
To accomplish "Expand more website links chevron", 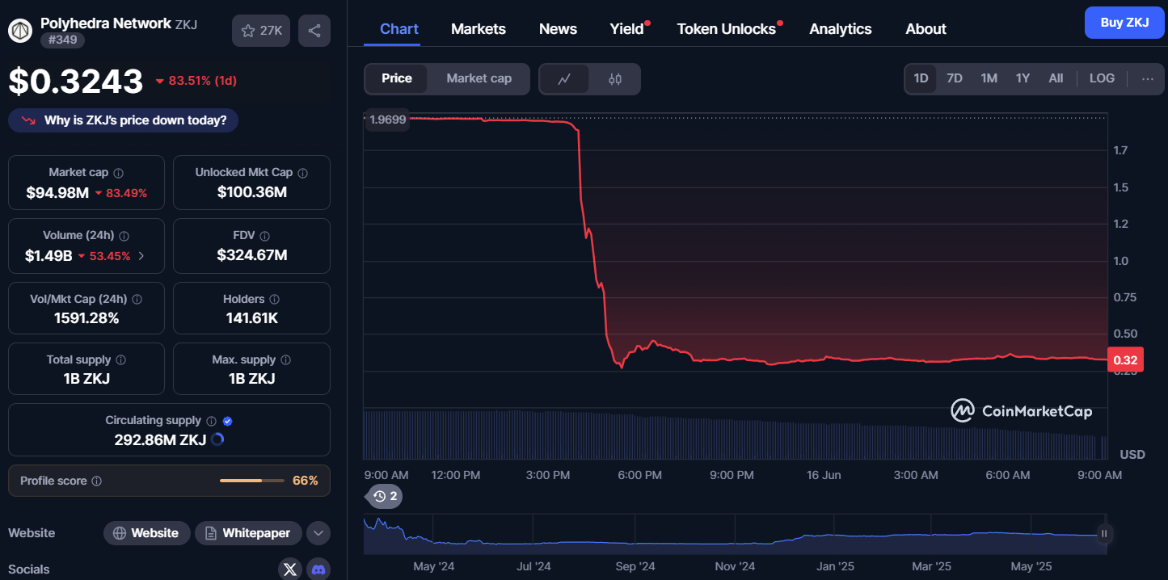I will [x=318, y=533].
